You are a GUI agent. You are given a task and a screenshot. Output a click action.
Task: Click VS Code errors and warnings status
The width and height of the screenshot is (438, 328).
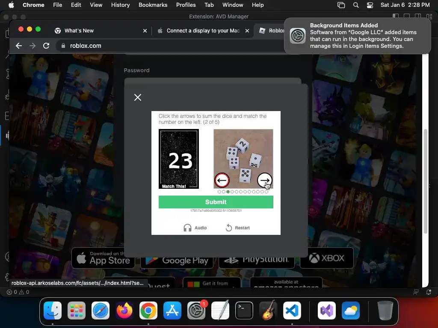point(18,292)
